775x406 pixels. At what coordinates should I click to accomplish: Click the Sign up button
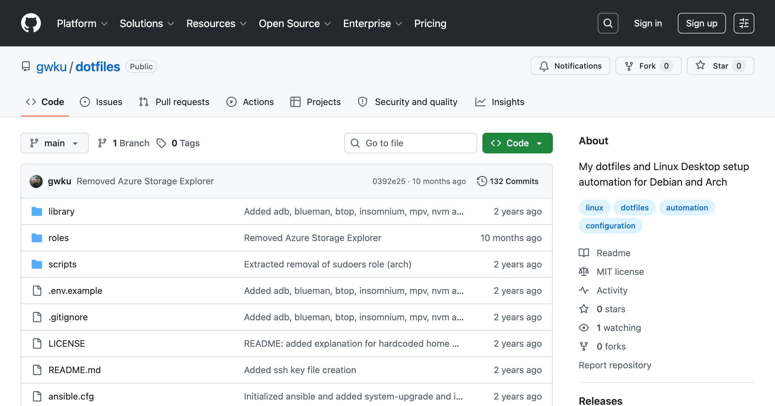(x=701, y=23)
